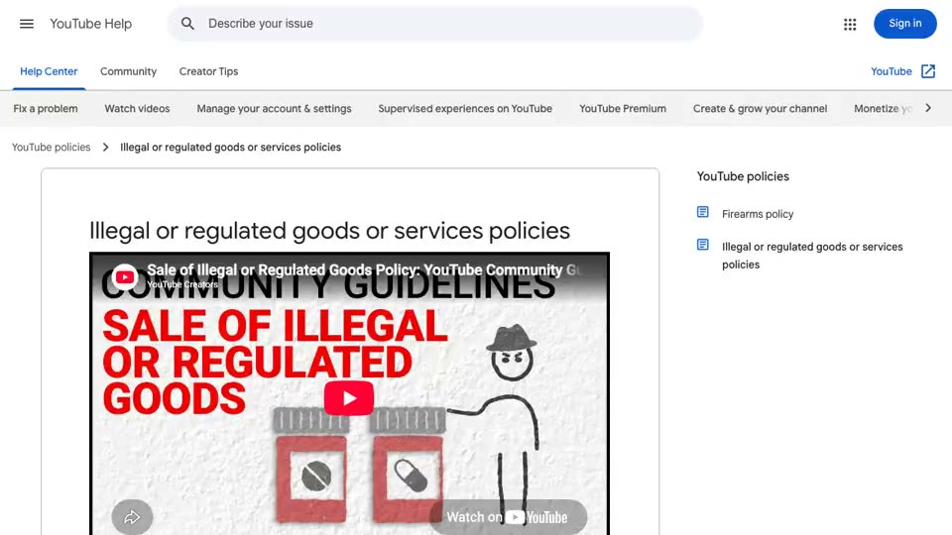Click the external link arrow icon beside YouTube
Image resolution: width=952 pixels, height=535 pixels.
[928, 71]
